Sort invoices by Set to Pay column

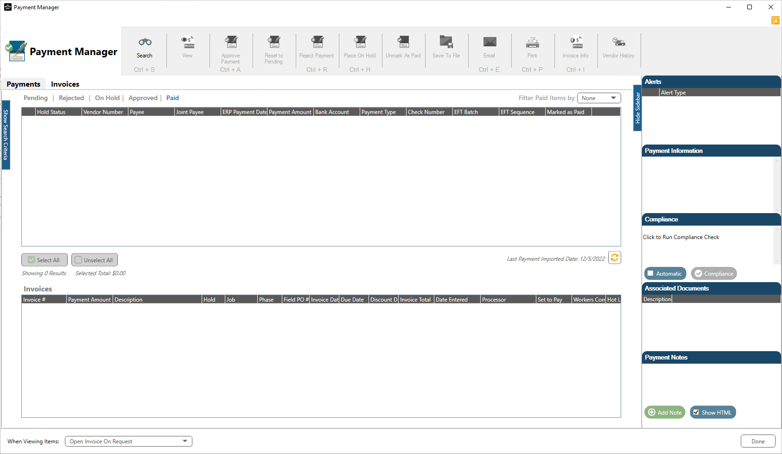(x=554, y=300)
